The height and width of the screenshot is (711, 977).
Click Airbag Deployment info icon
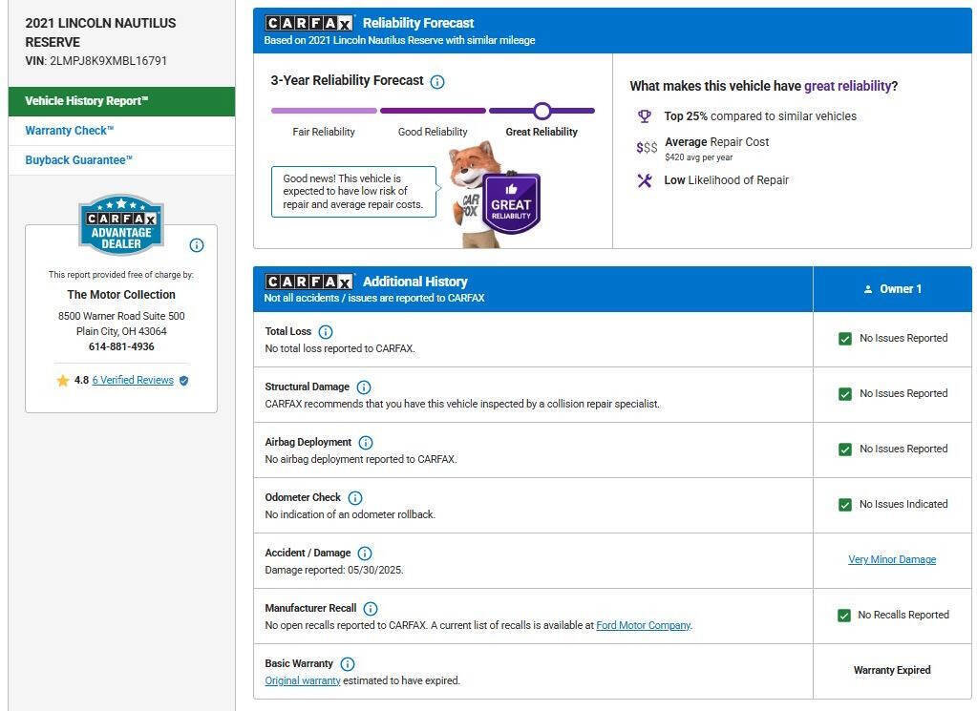click(x=366, y=443)
